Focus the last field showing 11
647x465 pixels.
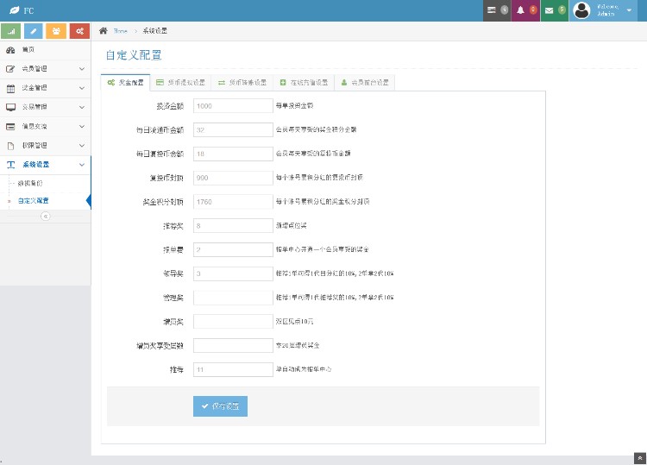click(x=233, y=369)
